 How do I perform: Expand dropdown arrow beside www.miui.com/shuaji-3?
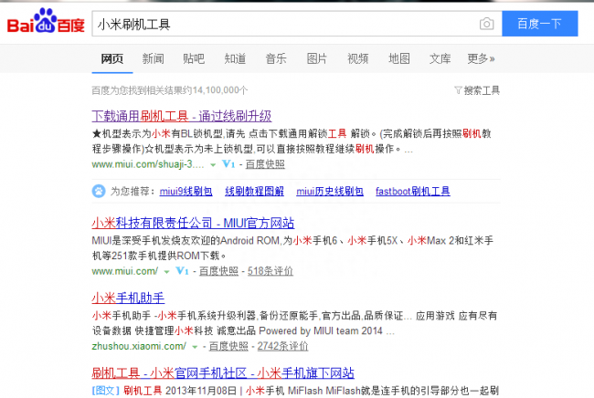pos(213,165)
